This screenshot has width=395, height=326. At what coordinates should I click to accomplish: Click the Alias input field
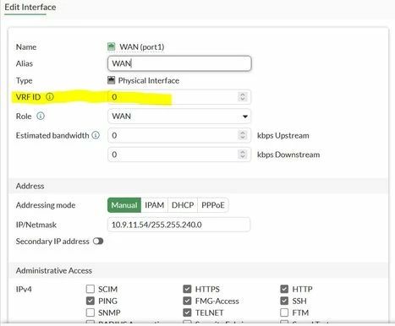pos(179,63)
